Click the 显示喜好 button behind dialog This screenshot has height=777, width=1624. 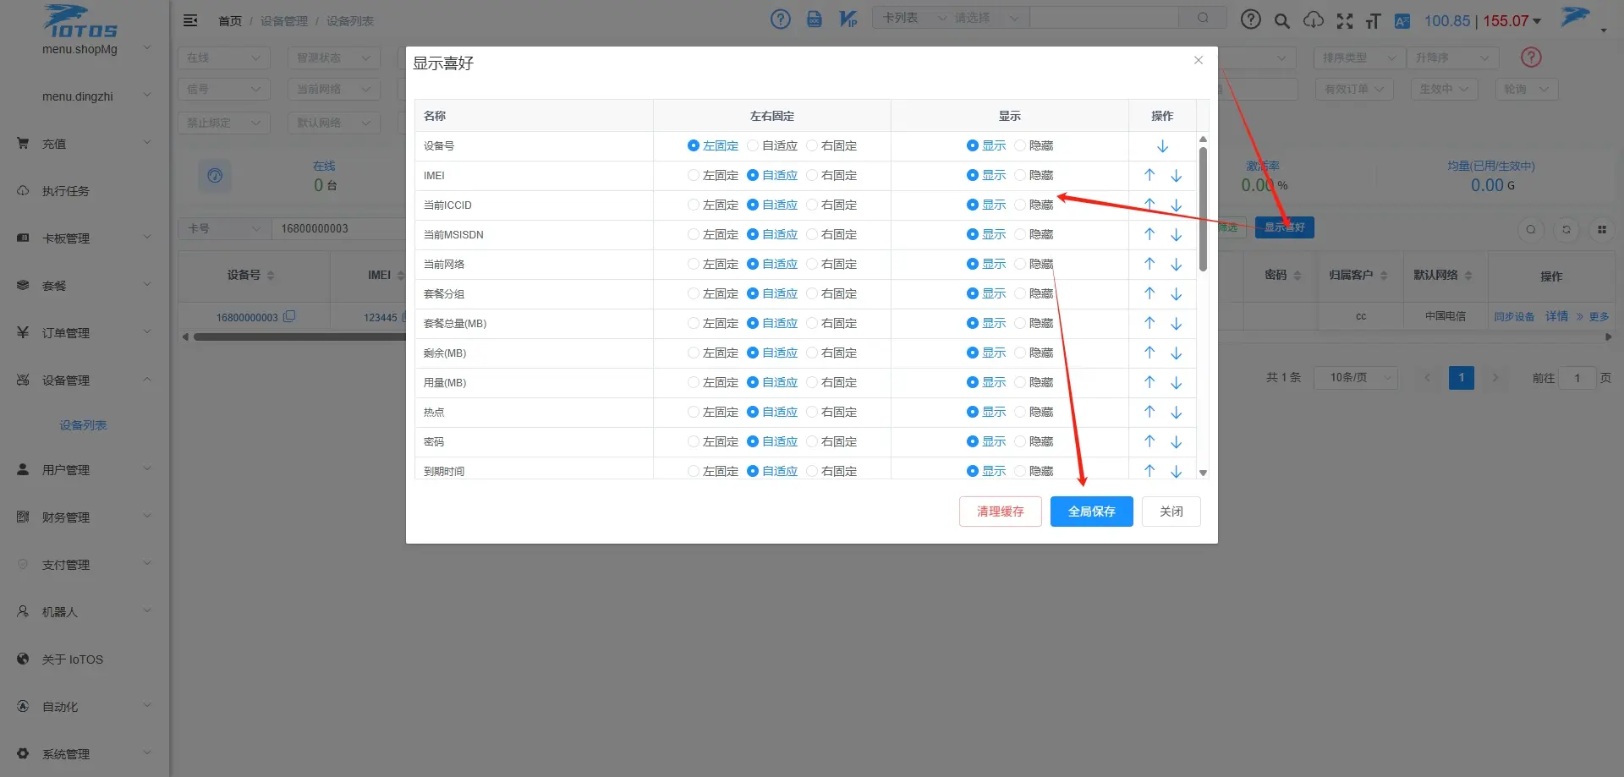point(1284,227)
